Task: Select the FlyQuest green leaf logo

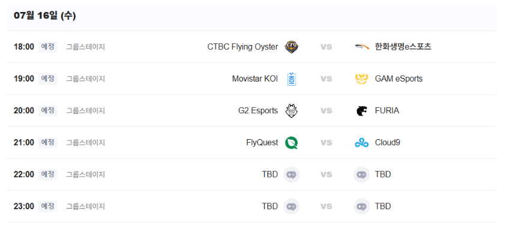Action: click(291, 143)
